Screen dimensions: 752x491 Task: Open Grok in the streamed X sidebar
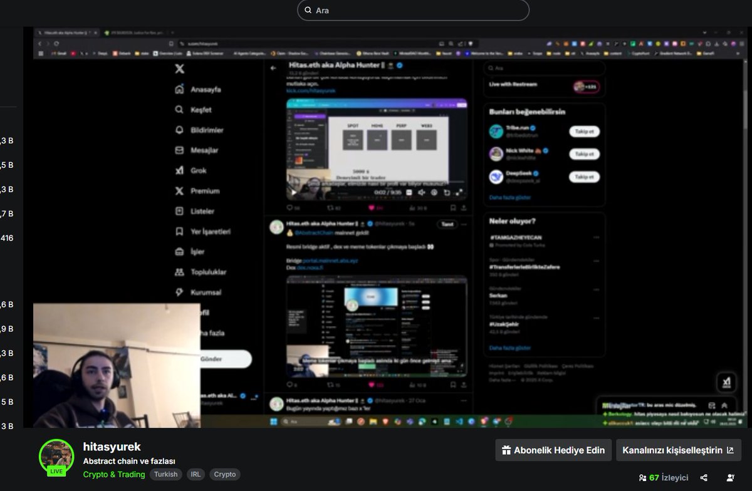[191, 170]
